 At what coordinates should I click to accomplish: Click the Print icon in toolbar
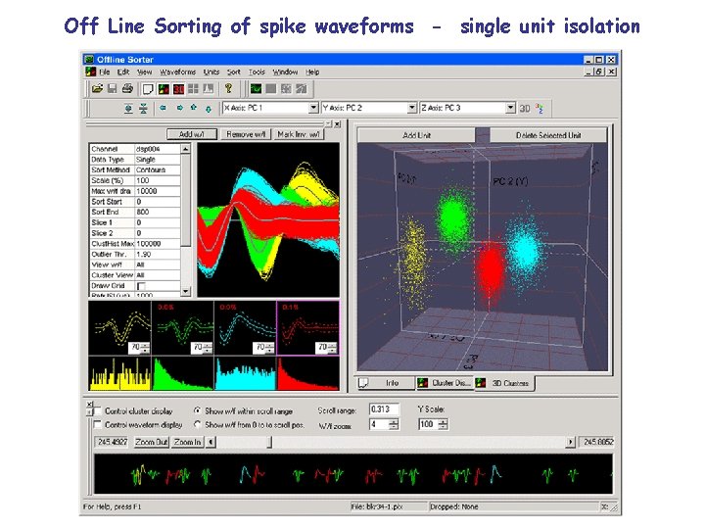(127, 88)
